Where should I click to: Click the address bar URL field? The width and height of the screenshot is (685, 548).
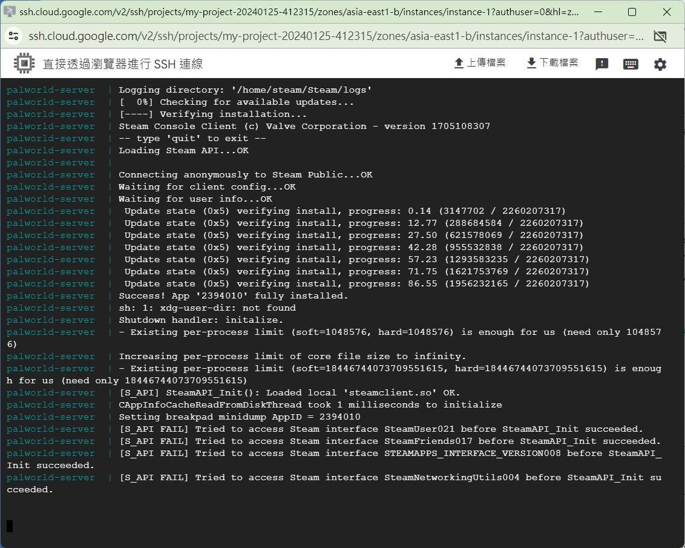(336, 36)
